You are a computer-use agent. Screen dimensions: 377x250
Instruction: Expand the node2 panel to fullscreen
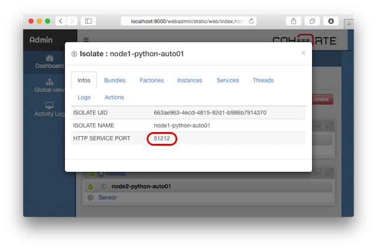(x=329, y=173)
